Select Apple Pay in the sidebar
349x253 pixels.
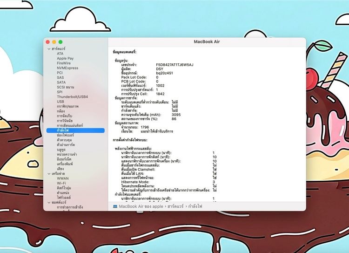65,59
